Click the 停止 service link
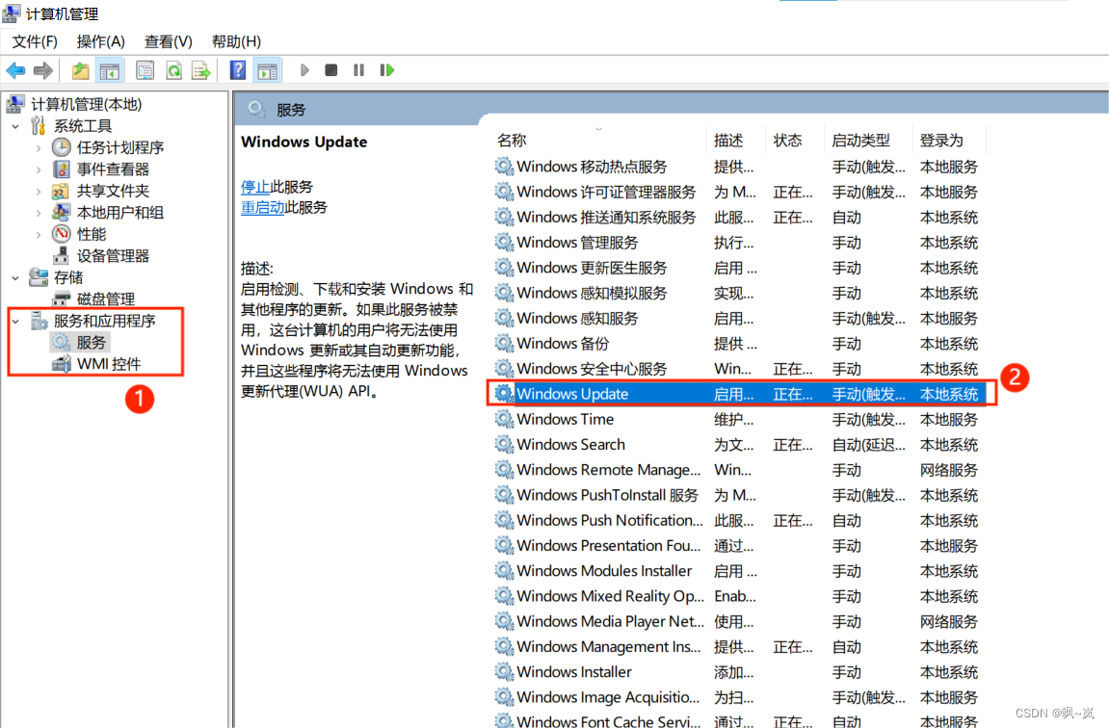The image size is (1109, 728). 254,187
